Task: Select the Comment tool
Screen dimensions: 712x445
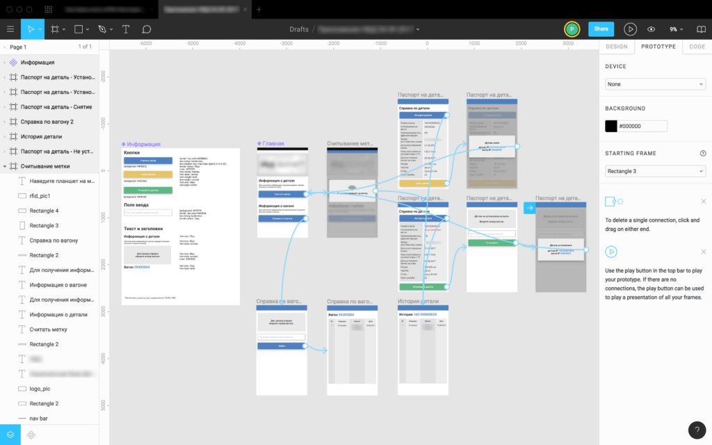Action: tap(146, 29)
